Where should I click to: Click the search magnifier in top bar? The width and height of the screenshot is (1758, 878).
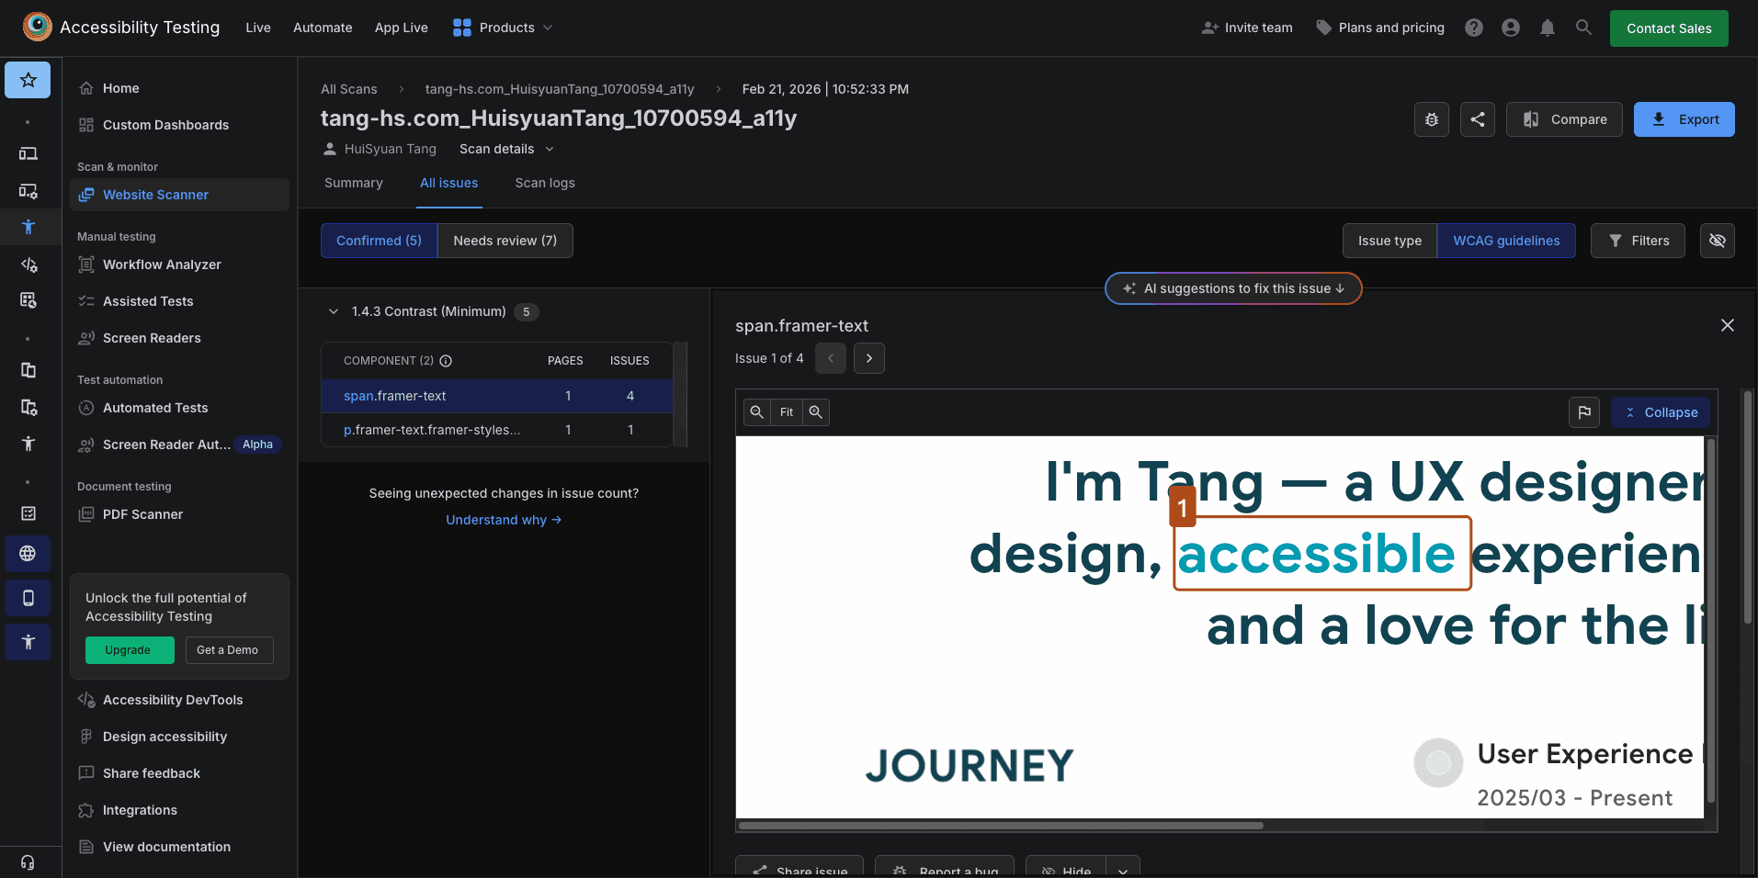[1583, 28]
